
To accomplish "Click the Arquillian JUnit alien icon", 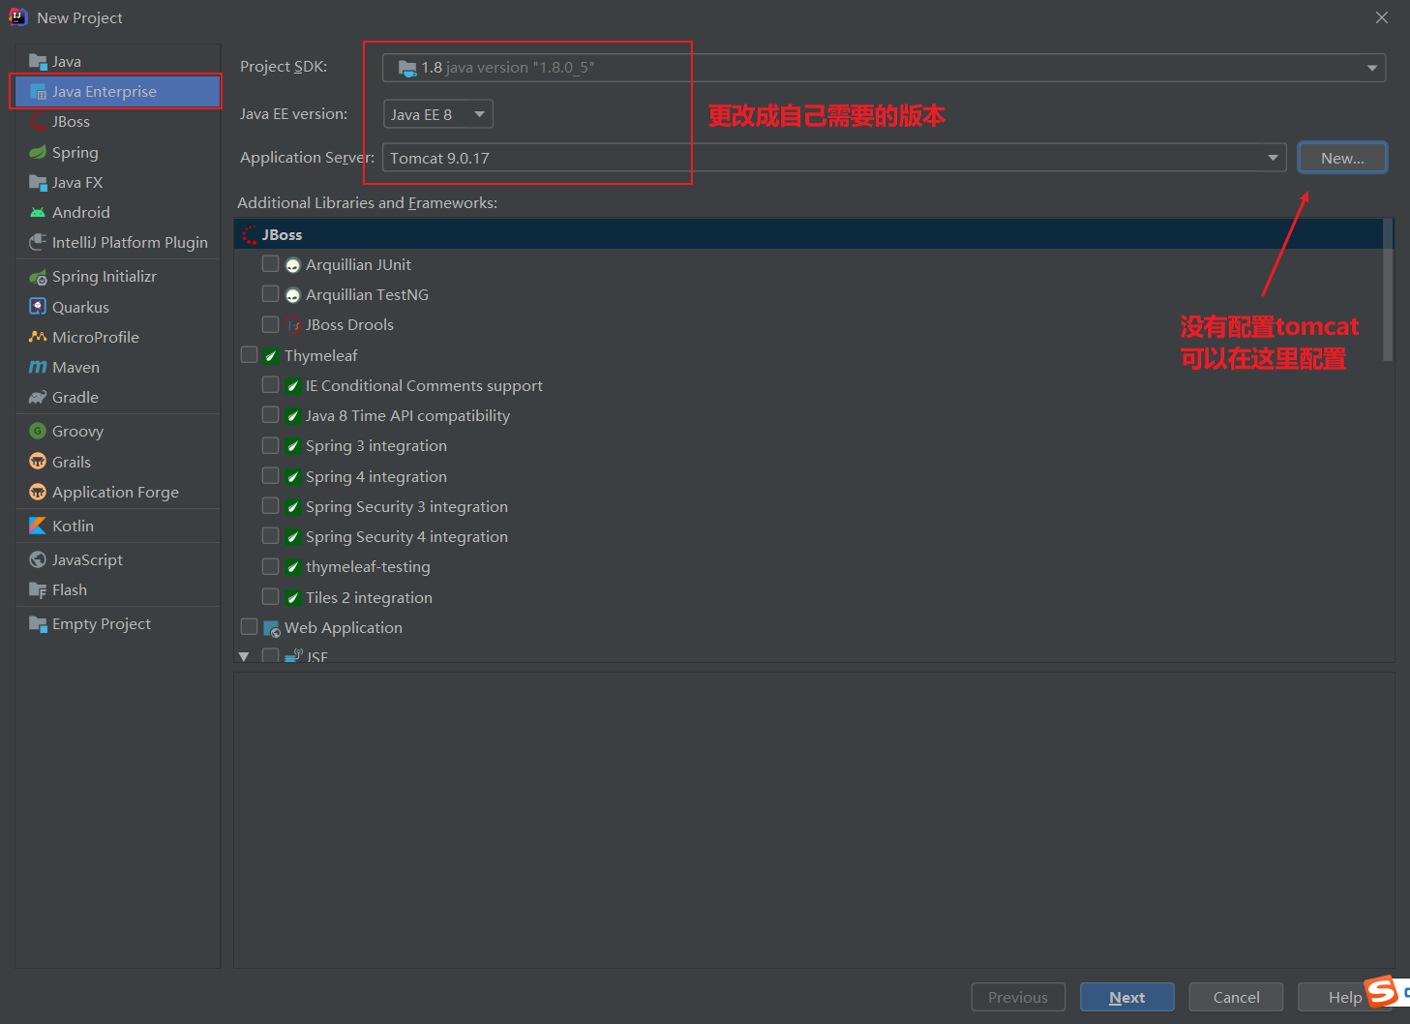I will click(x=293, y=265).
